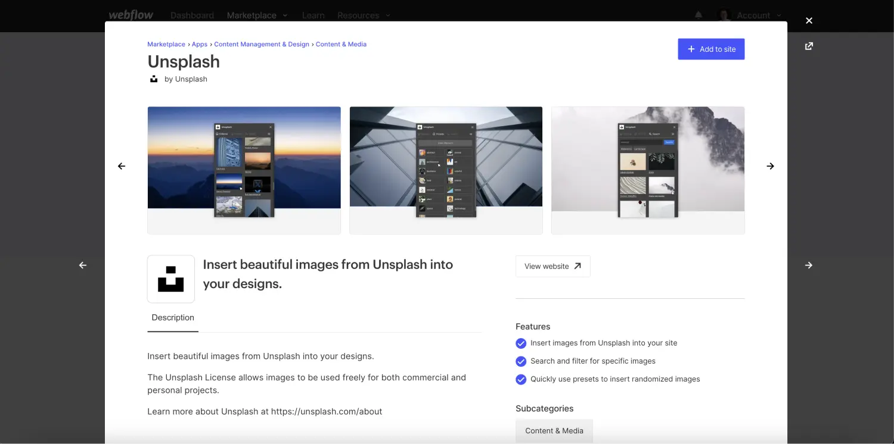
Task: Click the Add to site button
Action: tap(711, 49)
